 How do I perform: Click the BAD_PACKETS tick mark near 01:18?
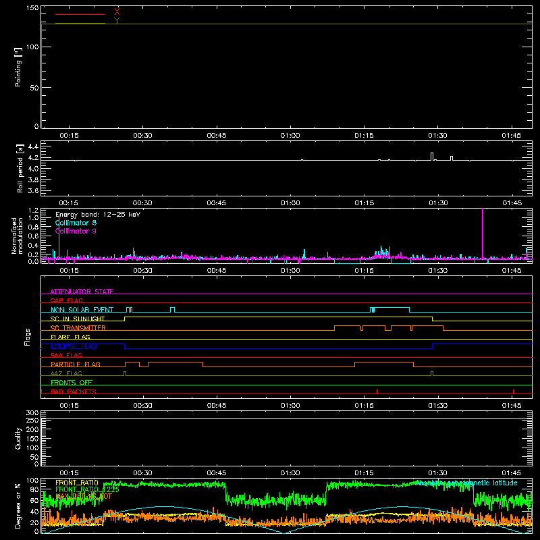tap(377, 391)
